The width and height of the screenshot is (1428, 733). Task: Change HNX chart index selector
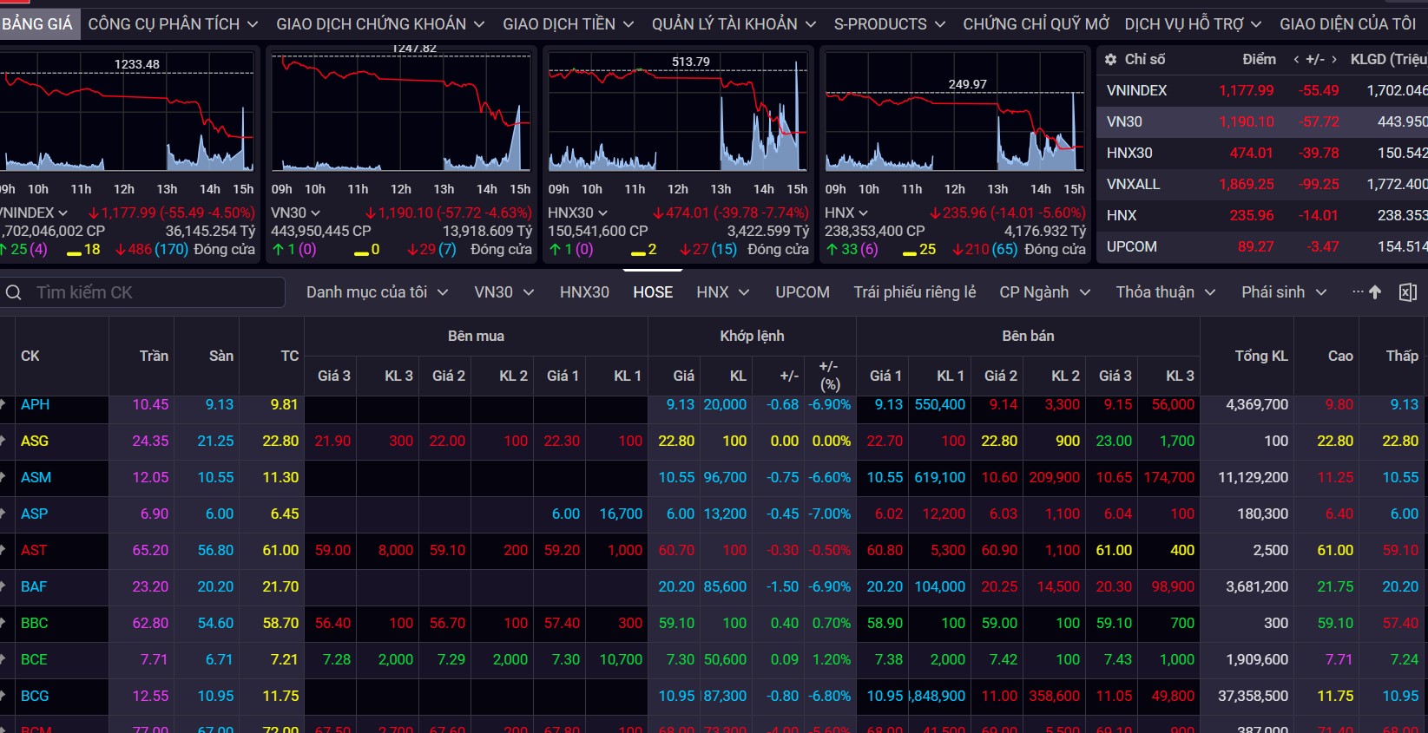[846, 213]
